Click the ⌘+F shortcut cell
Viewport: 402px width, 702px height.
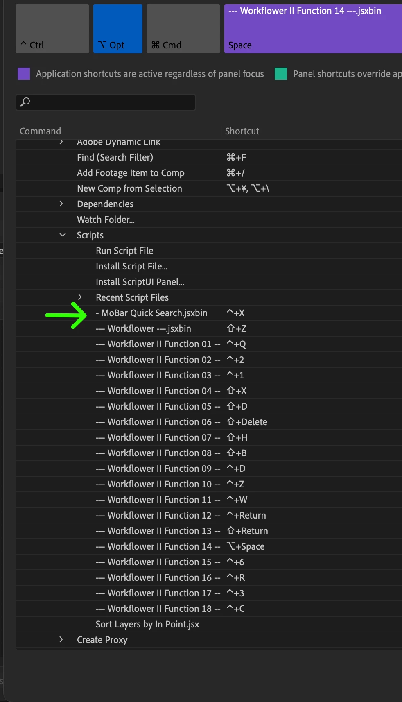coord(236,157)
